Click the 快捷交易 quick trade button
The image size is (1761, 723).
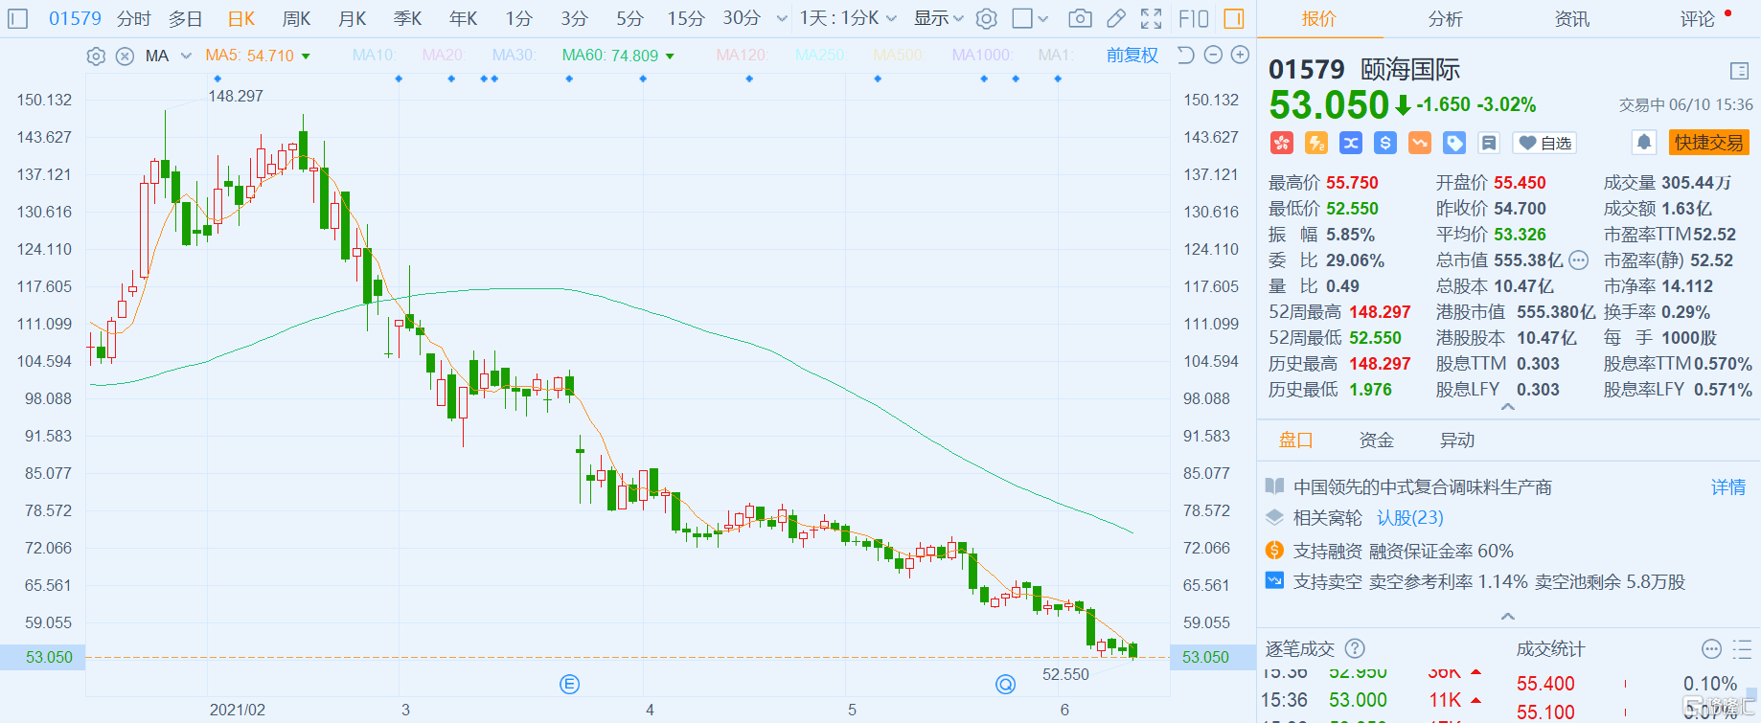pyautogui.click(x=1708, y=143)
